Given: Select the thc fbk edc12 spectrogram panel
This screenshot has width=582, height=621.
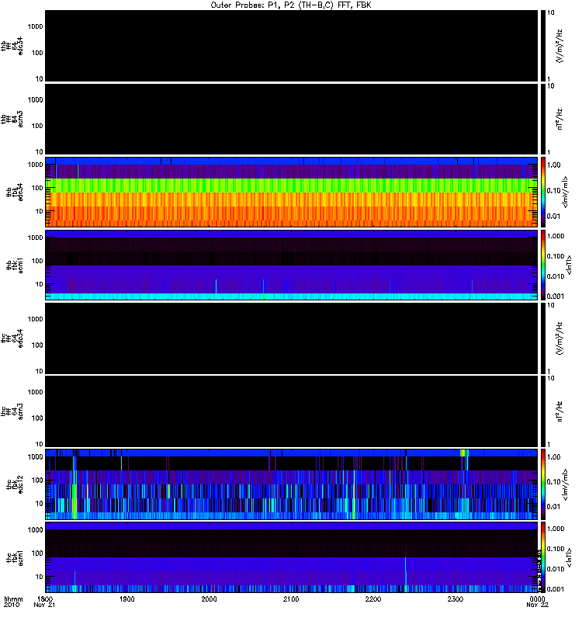Looking at the screenshot, I should pos(292,484).
